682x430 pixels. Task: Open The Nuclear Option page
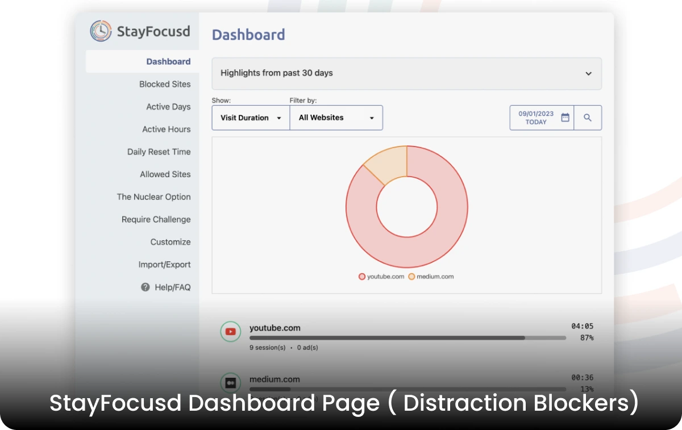tap(154, 197)
